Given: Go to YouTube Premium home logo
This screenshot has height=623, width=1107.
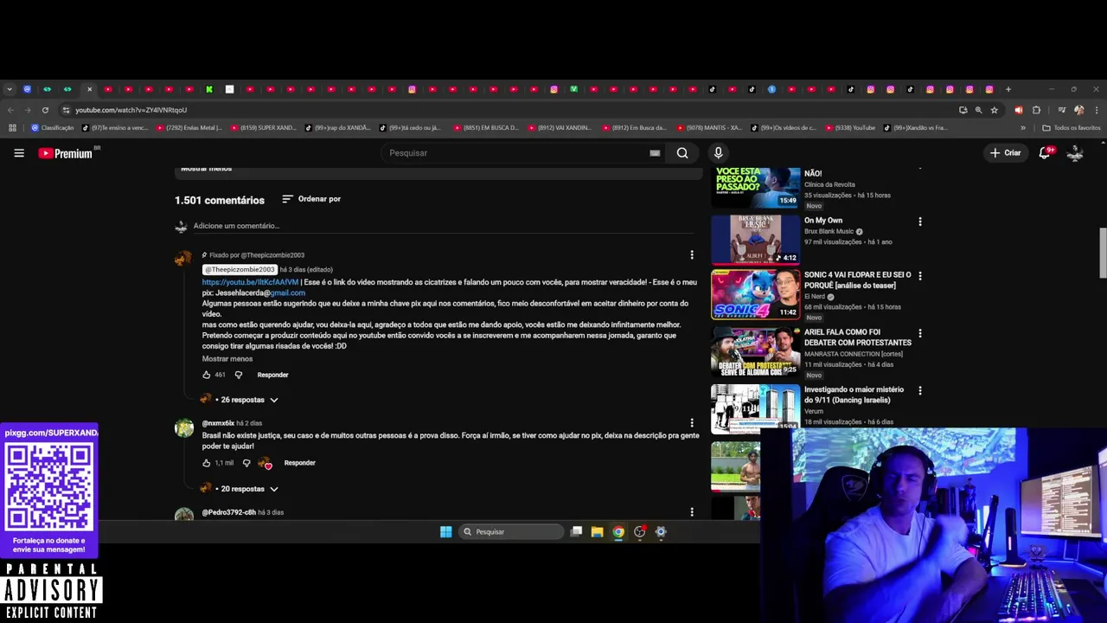Looking at the screenshot, I should (x=66, y=153).
